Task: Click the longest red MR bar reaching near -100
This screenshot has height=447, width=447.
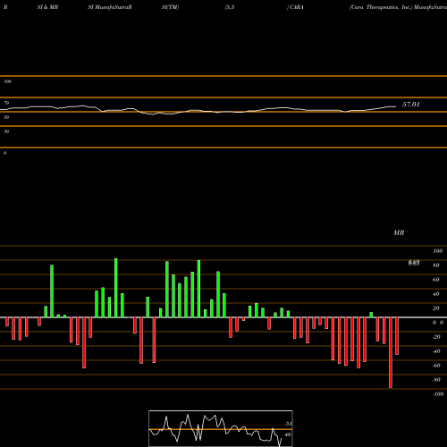Action: click(391, 352)
